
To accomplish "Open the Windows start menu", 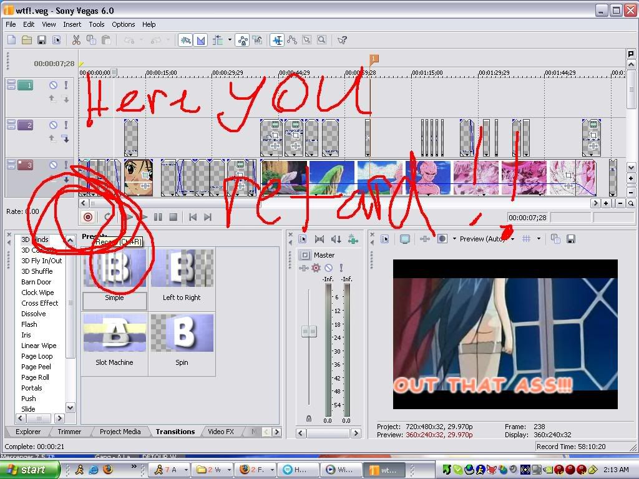I will pyautogui.click(x=29, y=470).
